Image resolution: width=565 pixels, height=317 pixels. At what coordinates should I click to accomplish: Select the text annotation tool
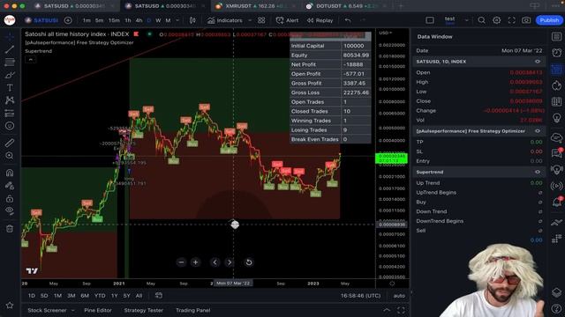[10, 88]
